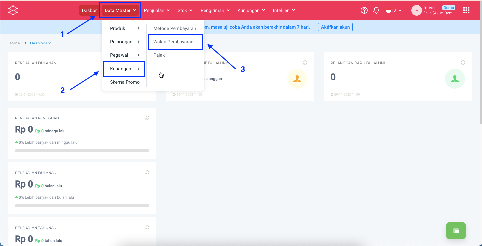The width and height of the screenshot is (482, 246).
Task: Open the green chat widget
Action: (x=456, y=231)
